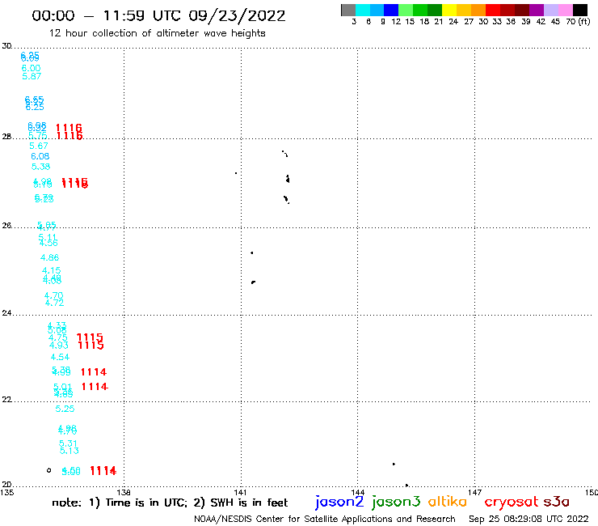The width and height of the screenshot is (598, 526).
Task: Select the 5.67 wave height value
Action: (39, 146)
